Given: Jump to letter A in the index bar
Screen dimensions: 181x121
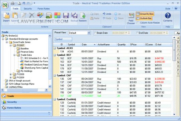Looking at the screenshot, I should (x=178, y=38).
